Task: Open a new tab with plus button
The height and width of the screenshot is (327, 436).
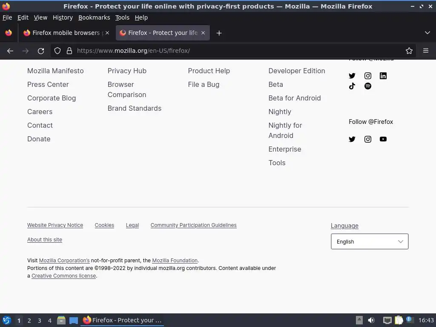Action: tap(219, 33)
